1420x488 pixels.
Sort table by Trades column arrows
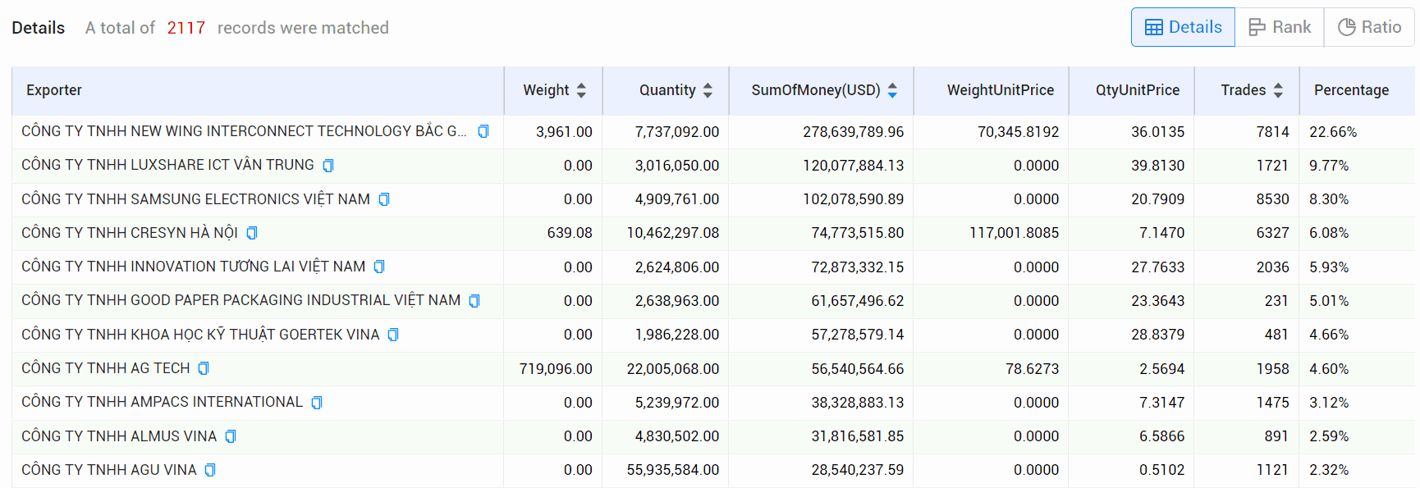click(x=1278, y=90)
